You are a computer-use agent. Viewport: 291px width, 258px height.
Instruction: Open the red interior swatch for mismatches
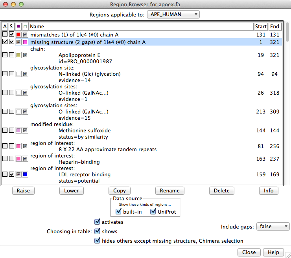[18, 35]
